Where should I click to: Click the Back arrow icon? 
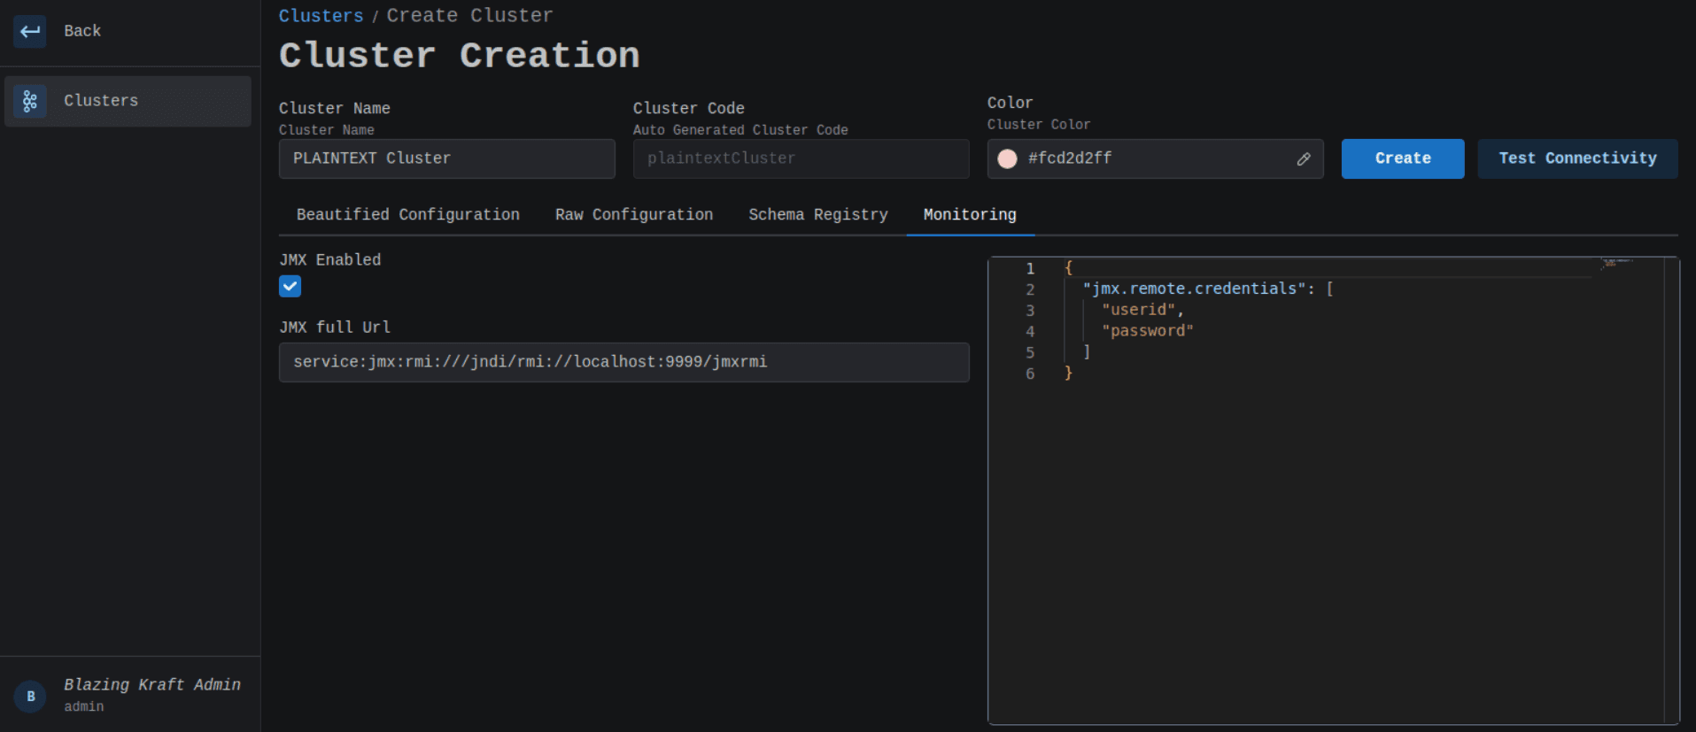click(x=30, y=31)
